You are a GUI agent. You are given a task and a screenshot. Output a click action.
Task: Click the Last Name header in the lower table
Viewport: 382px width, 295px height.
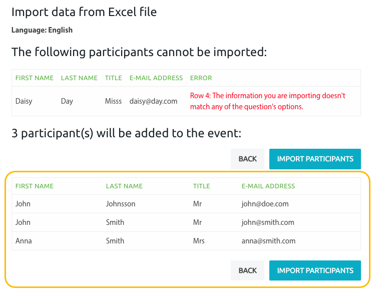124,186
